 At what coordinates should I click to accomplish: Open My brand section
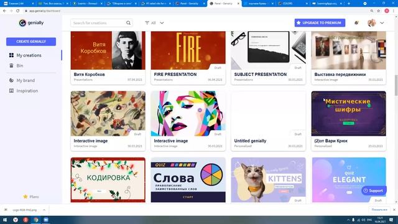tap(25, 80)
